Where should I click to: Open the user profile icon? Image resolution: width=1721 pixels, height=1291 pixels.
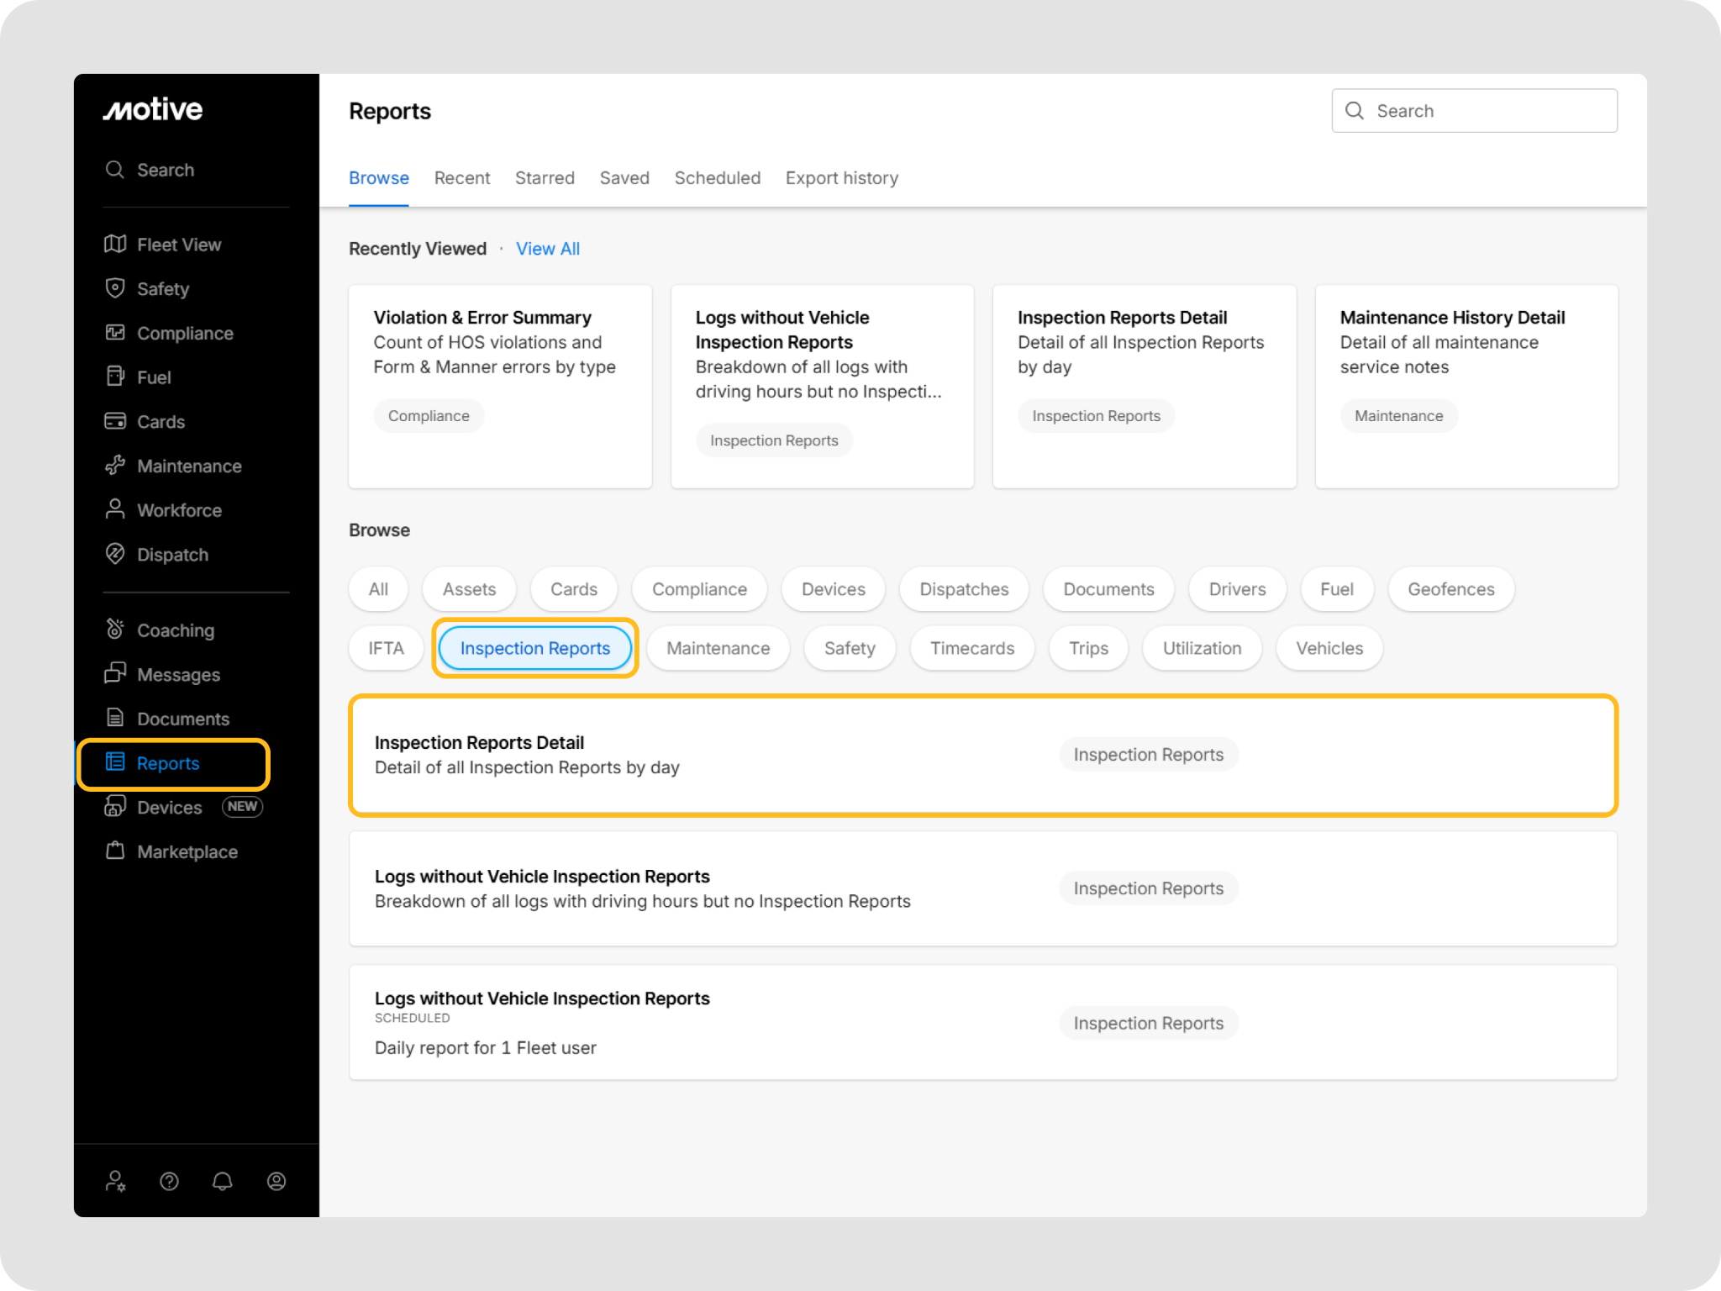coord(276,1182)
